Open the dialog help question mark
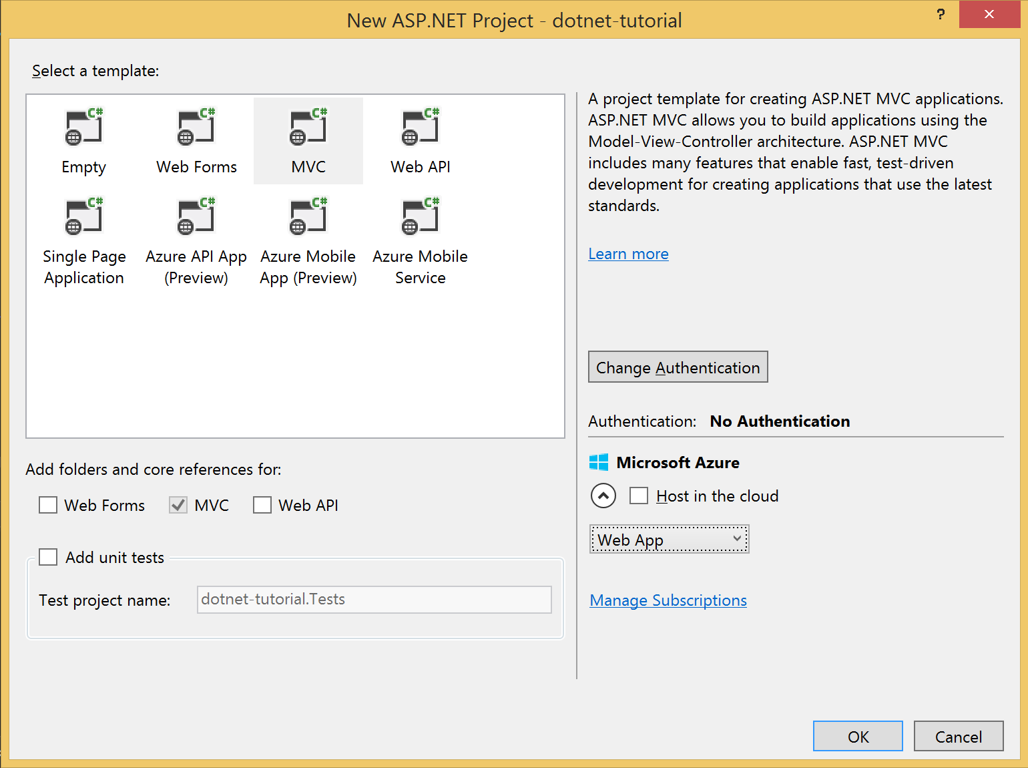 pos(941,14)
